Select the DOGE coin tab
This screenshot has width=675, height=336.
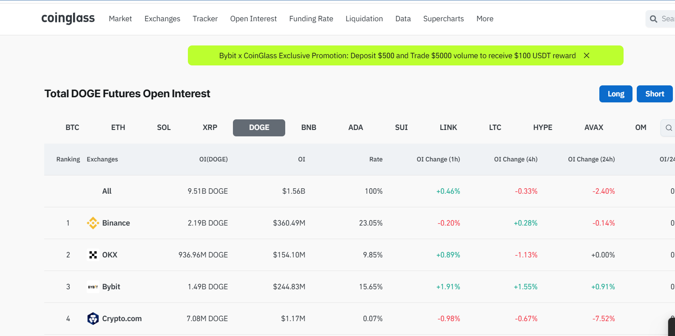click(259, 127)
